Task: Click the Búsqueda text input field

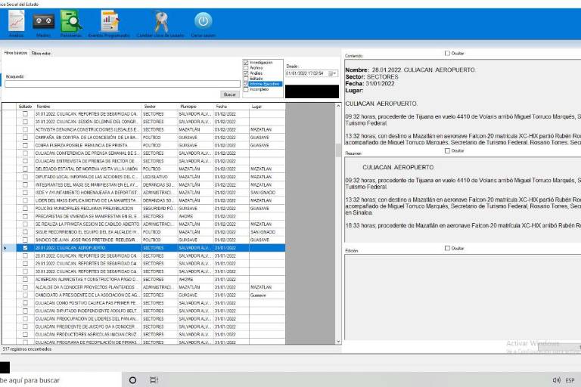Action: (x=122, y=84)
